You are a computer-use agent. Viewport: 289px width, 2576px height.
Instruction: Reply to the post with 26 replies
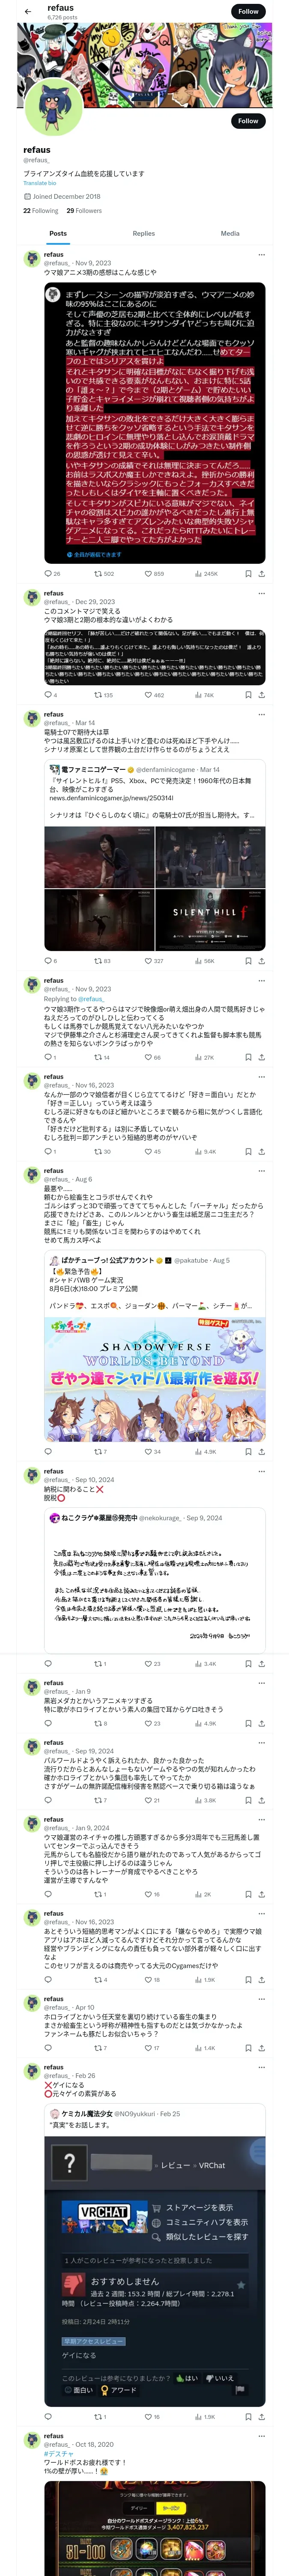pyautogui.click(x=52, y=574)
